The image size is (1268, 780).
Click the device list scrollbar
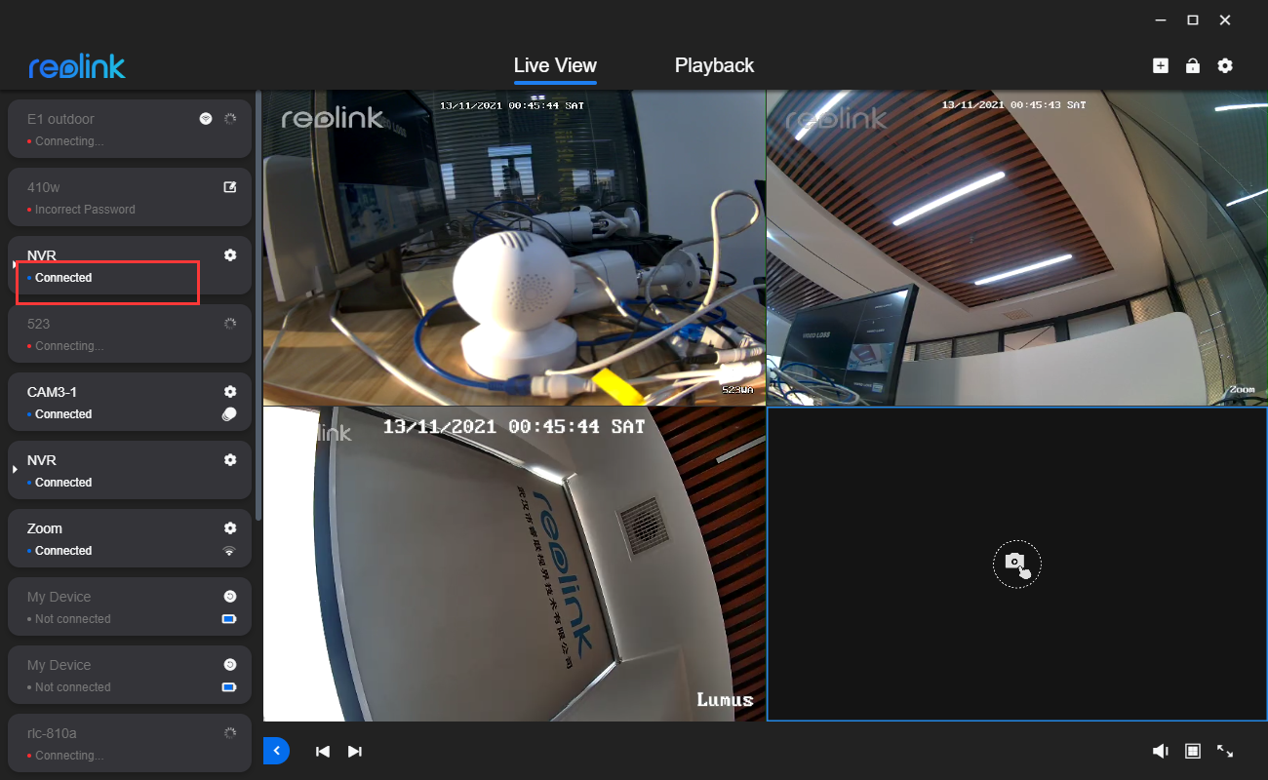258,305
